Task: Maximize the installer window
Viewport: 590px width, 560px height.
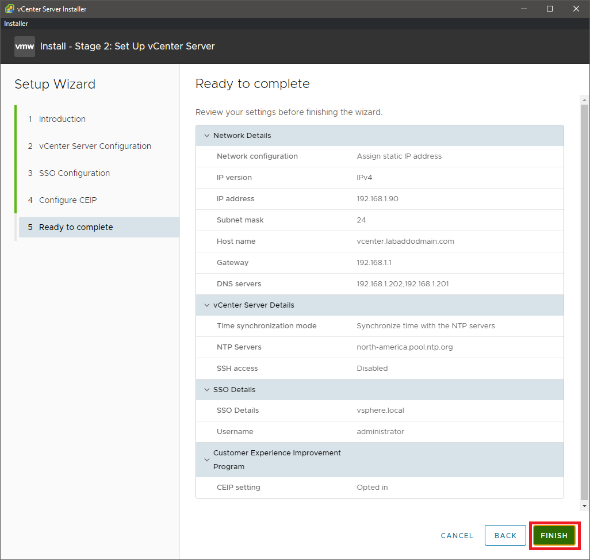Action: 549,9
